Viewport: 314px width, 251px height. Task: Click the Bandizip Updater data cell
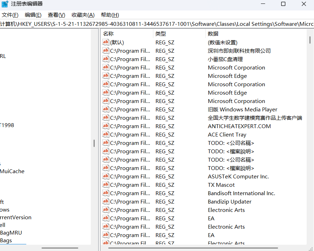pyautogui.click(x=230, y=202)
